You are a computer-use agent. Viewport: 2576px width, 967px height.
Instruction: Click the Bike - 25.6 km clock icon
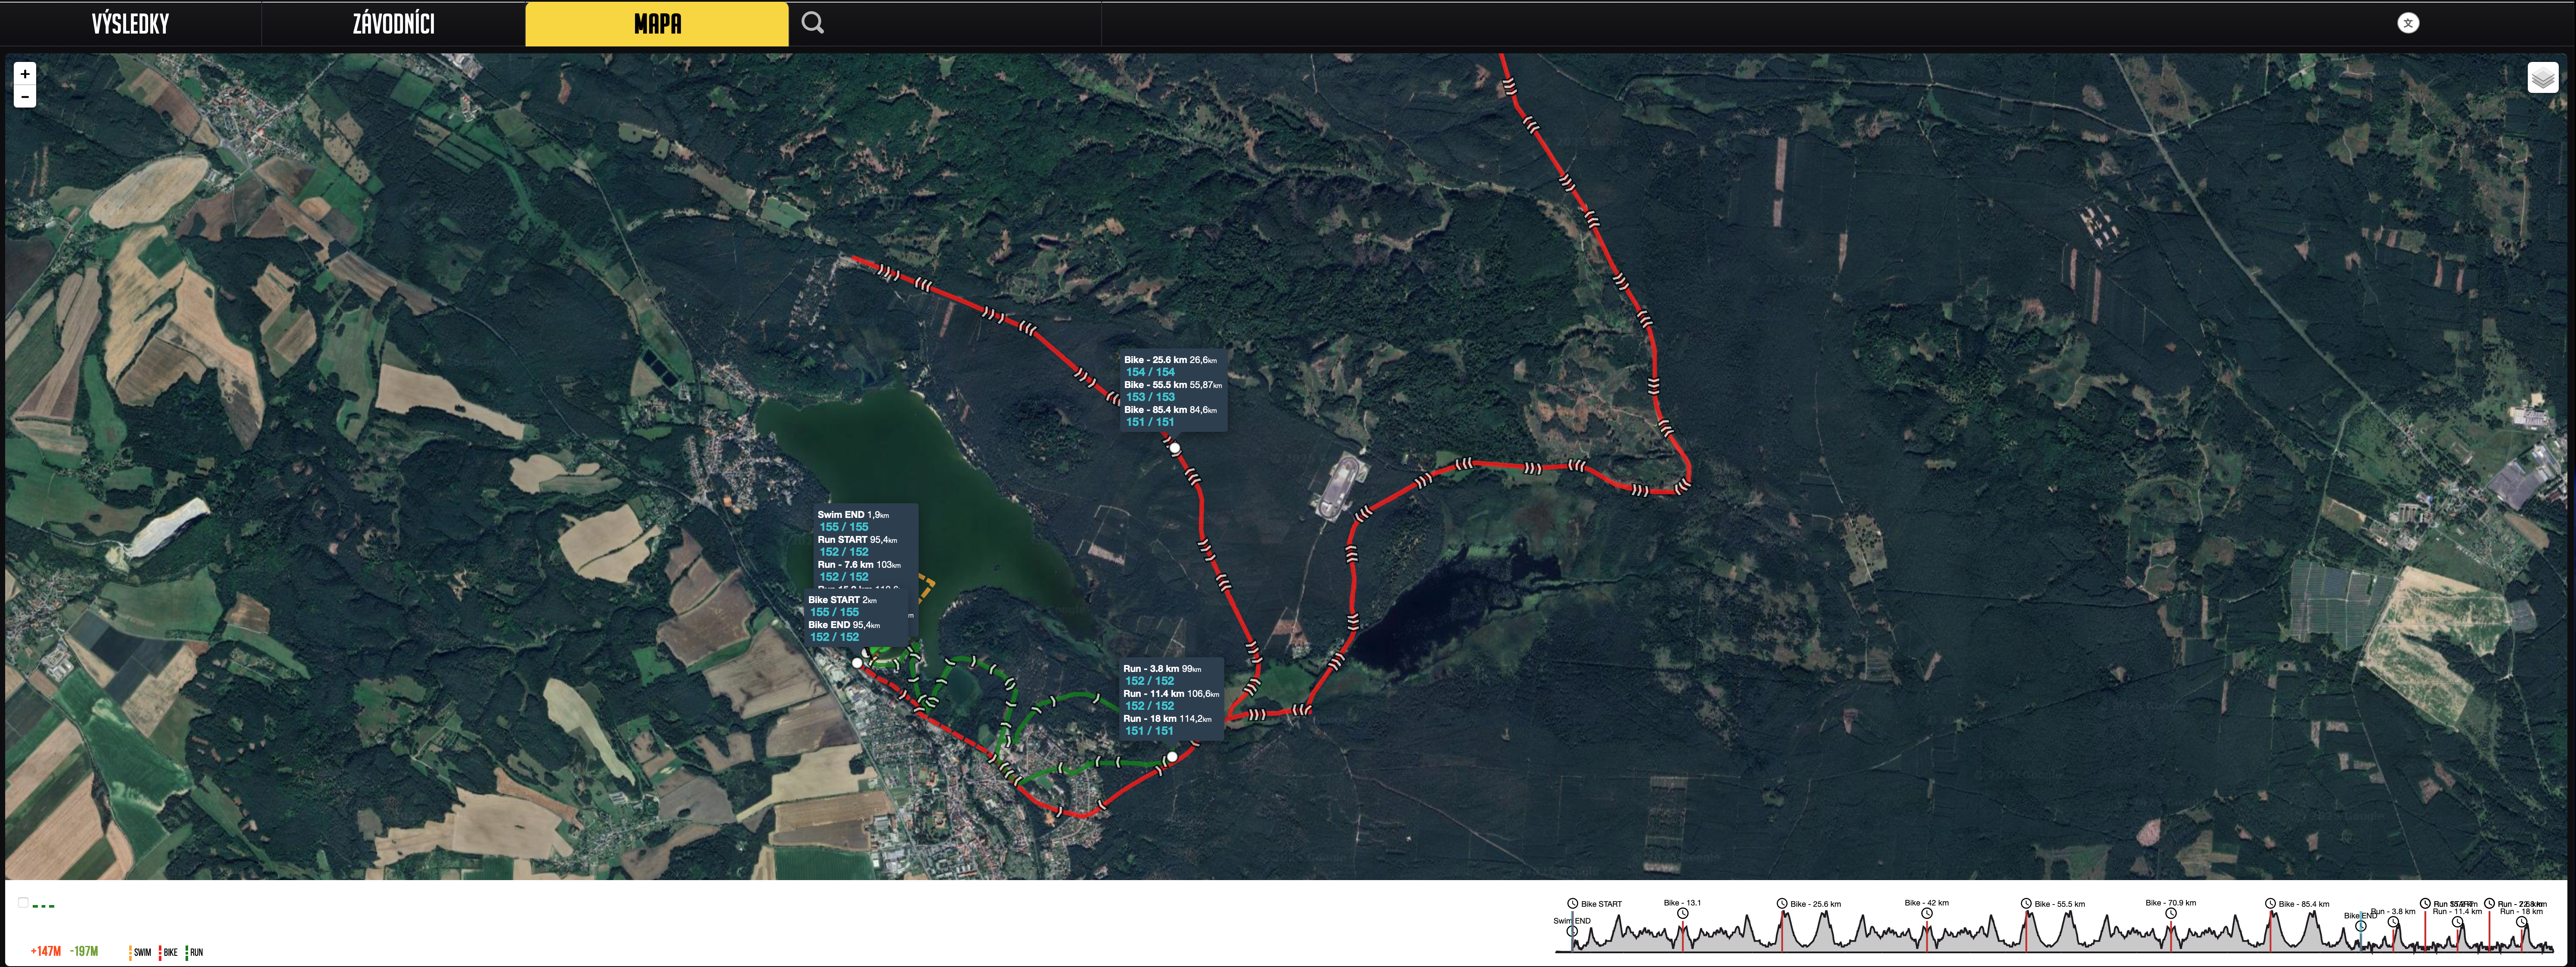coord(1782,903)
